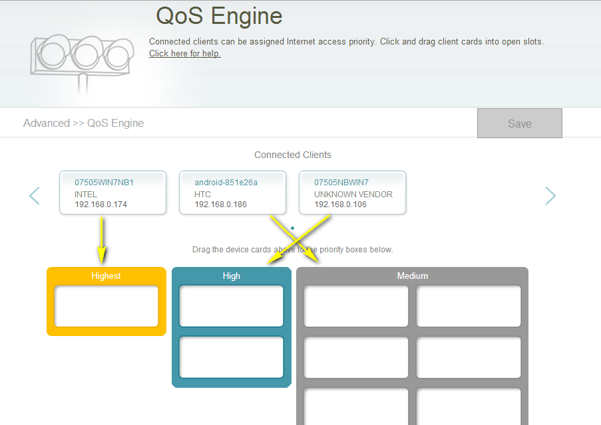This screenshot has height=425, width=601.
Task: Choose the second-row right Medium slot
Action: 469,357
